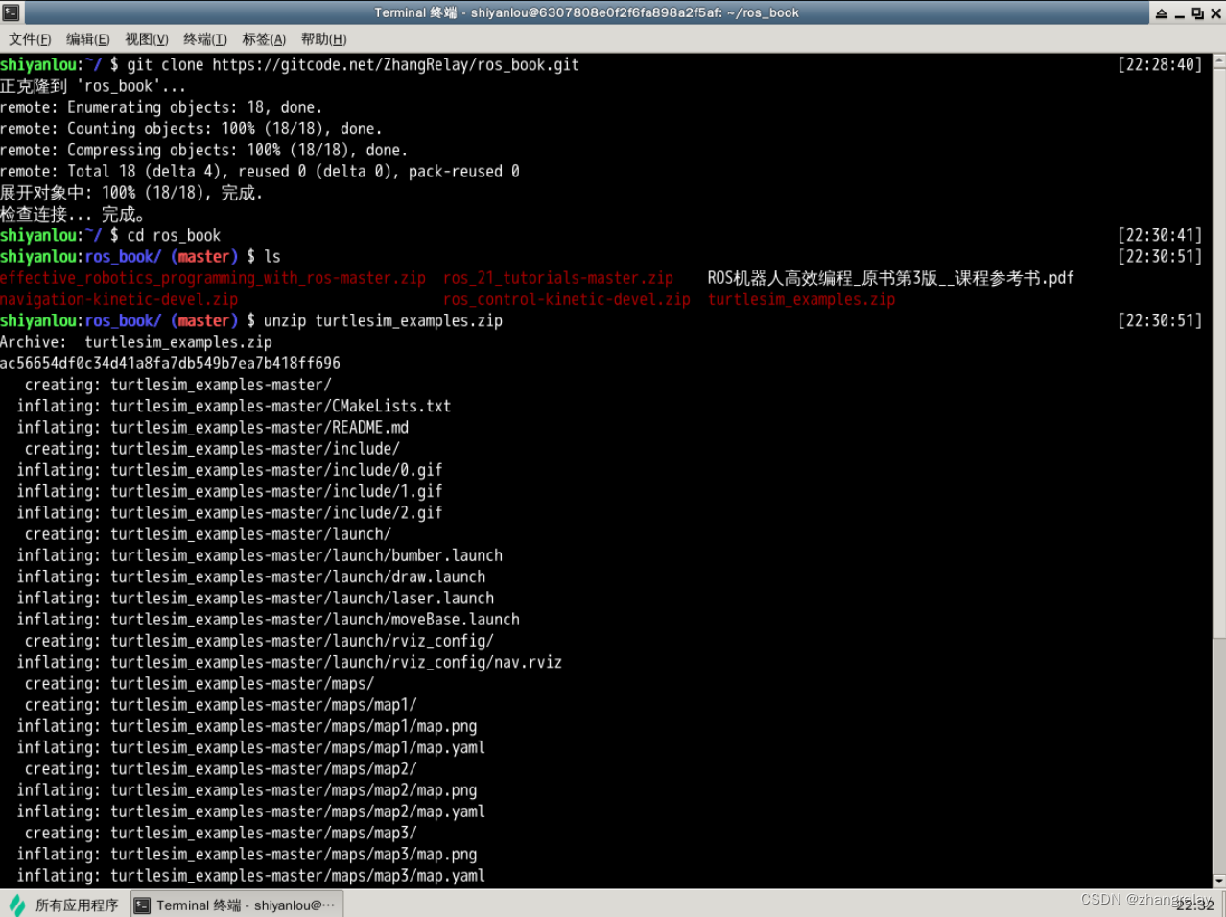
Task: Click the taskbar clock showing 22:32
Action: point(1194,905)
